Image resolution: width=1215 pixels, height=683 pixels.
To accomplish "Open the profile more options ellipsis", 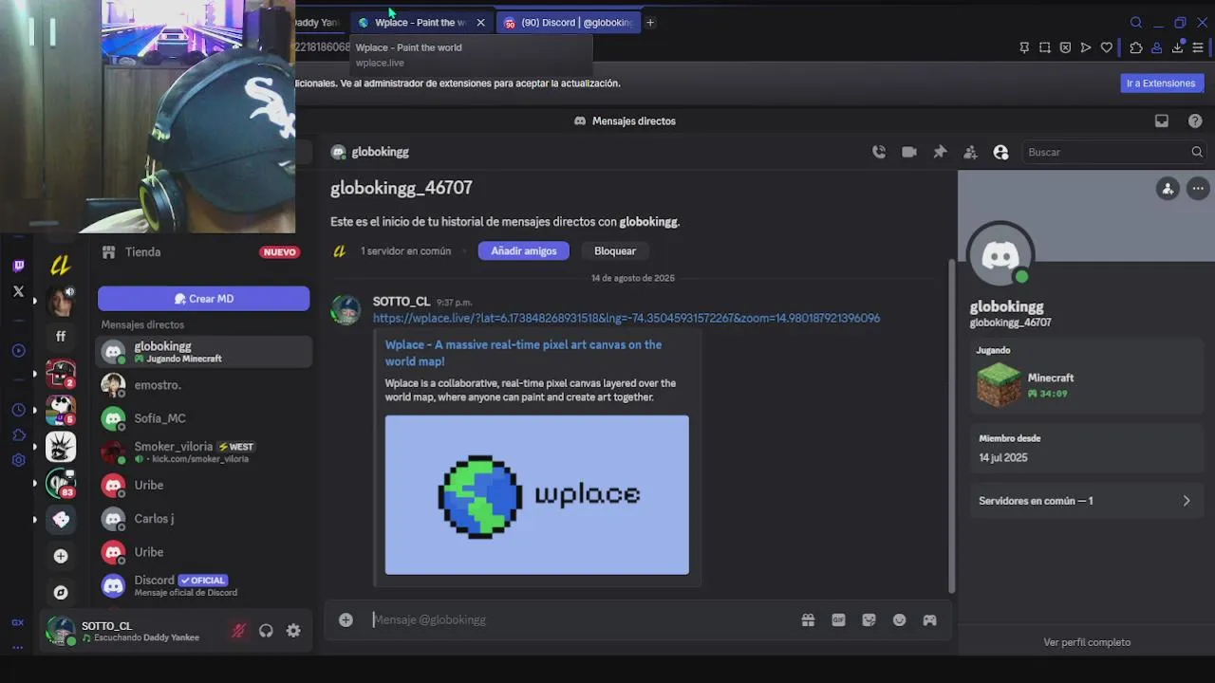I will point(1198,189).
